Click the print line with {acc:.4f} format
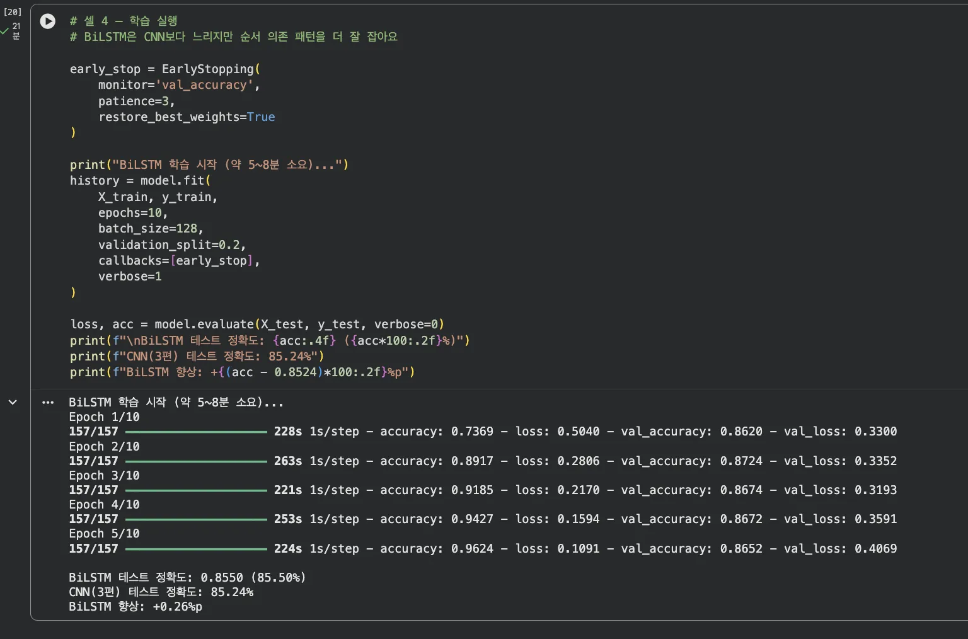The height and width of the screenshot is (639, 968). [270, 340]
